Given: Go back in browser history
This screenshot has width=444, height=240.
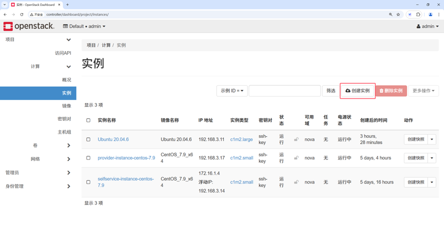Looking at the screenshot, I should pos(5,14).
